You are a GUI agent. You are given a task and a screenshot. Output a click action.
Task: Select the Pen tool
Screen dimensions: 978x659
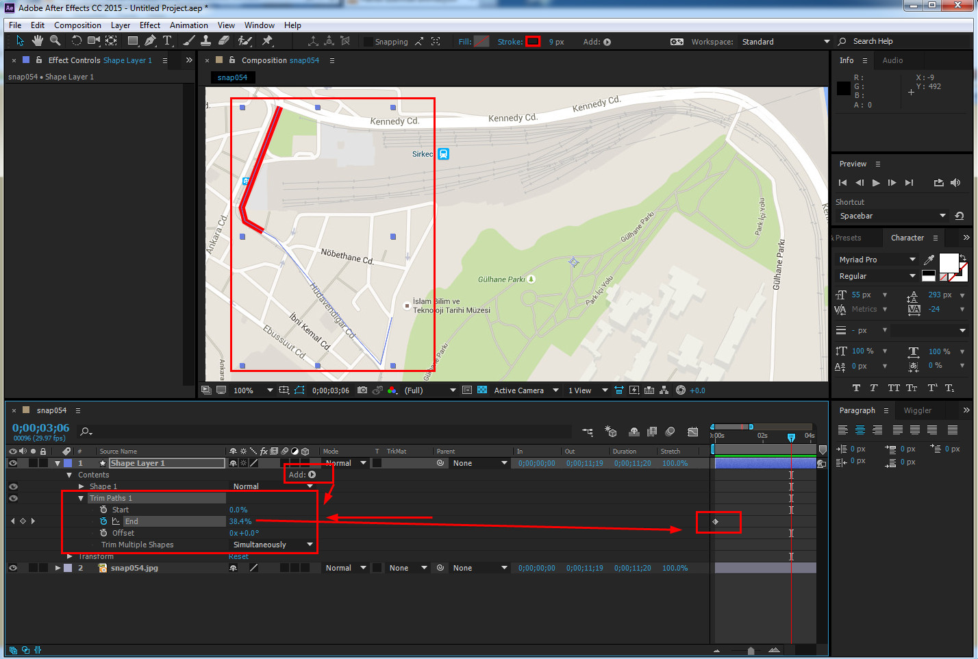[x=151, y=41]
